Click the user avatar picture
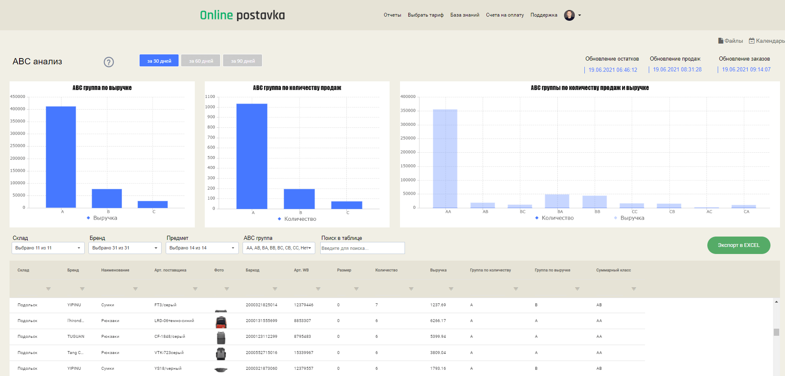The image size is (785, 376). (569, 15)
